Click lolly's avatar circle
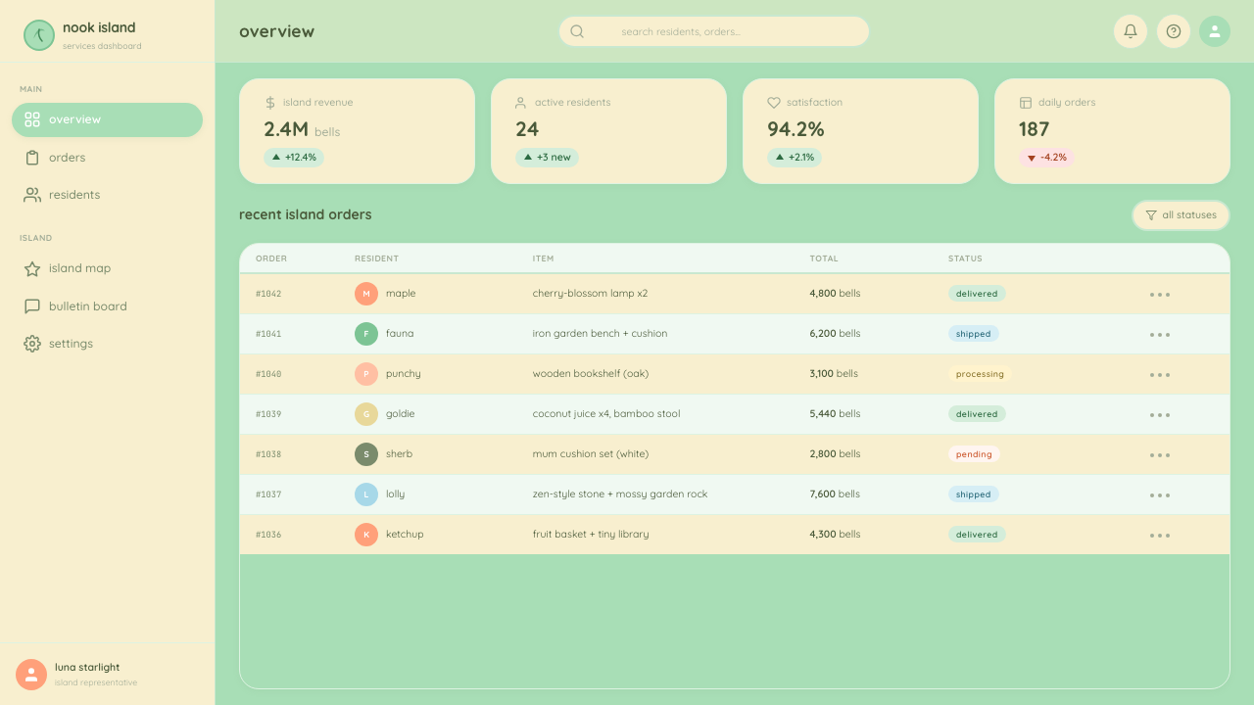 tap(366, 494)
